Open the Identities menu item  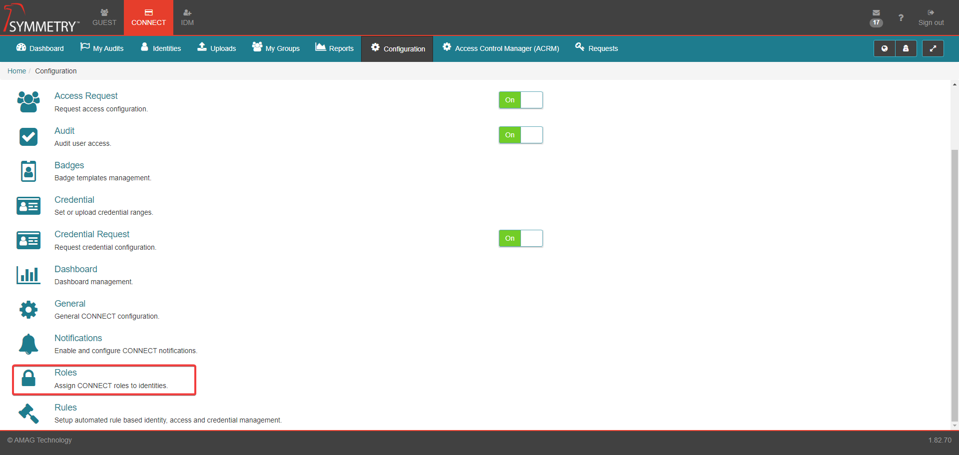(x=161, y=48)
